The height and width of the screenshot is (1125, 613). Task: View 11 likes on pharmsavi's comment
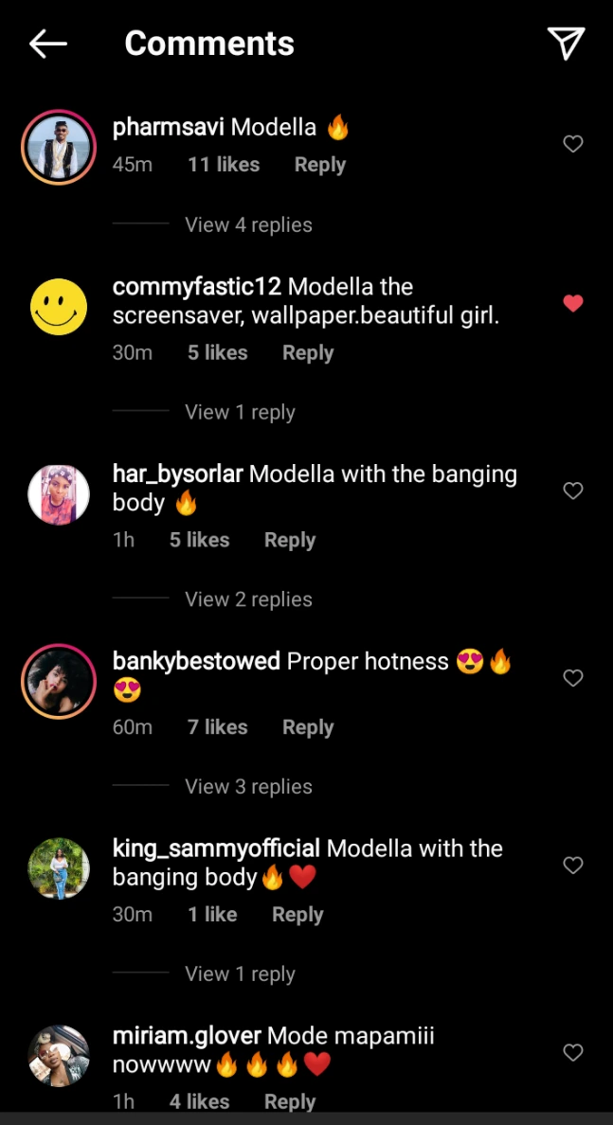224,165
